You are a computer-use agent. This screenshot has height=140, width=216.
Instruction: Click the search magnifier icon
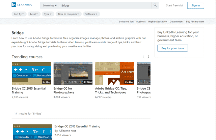click(x=155, y=5)
